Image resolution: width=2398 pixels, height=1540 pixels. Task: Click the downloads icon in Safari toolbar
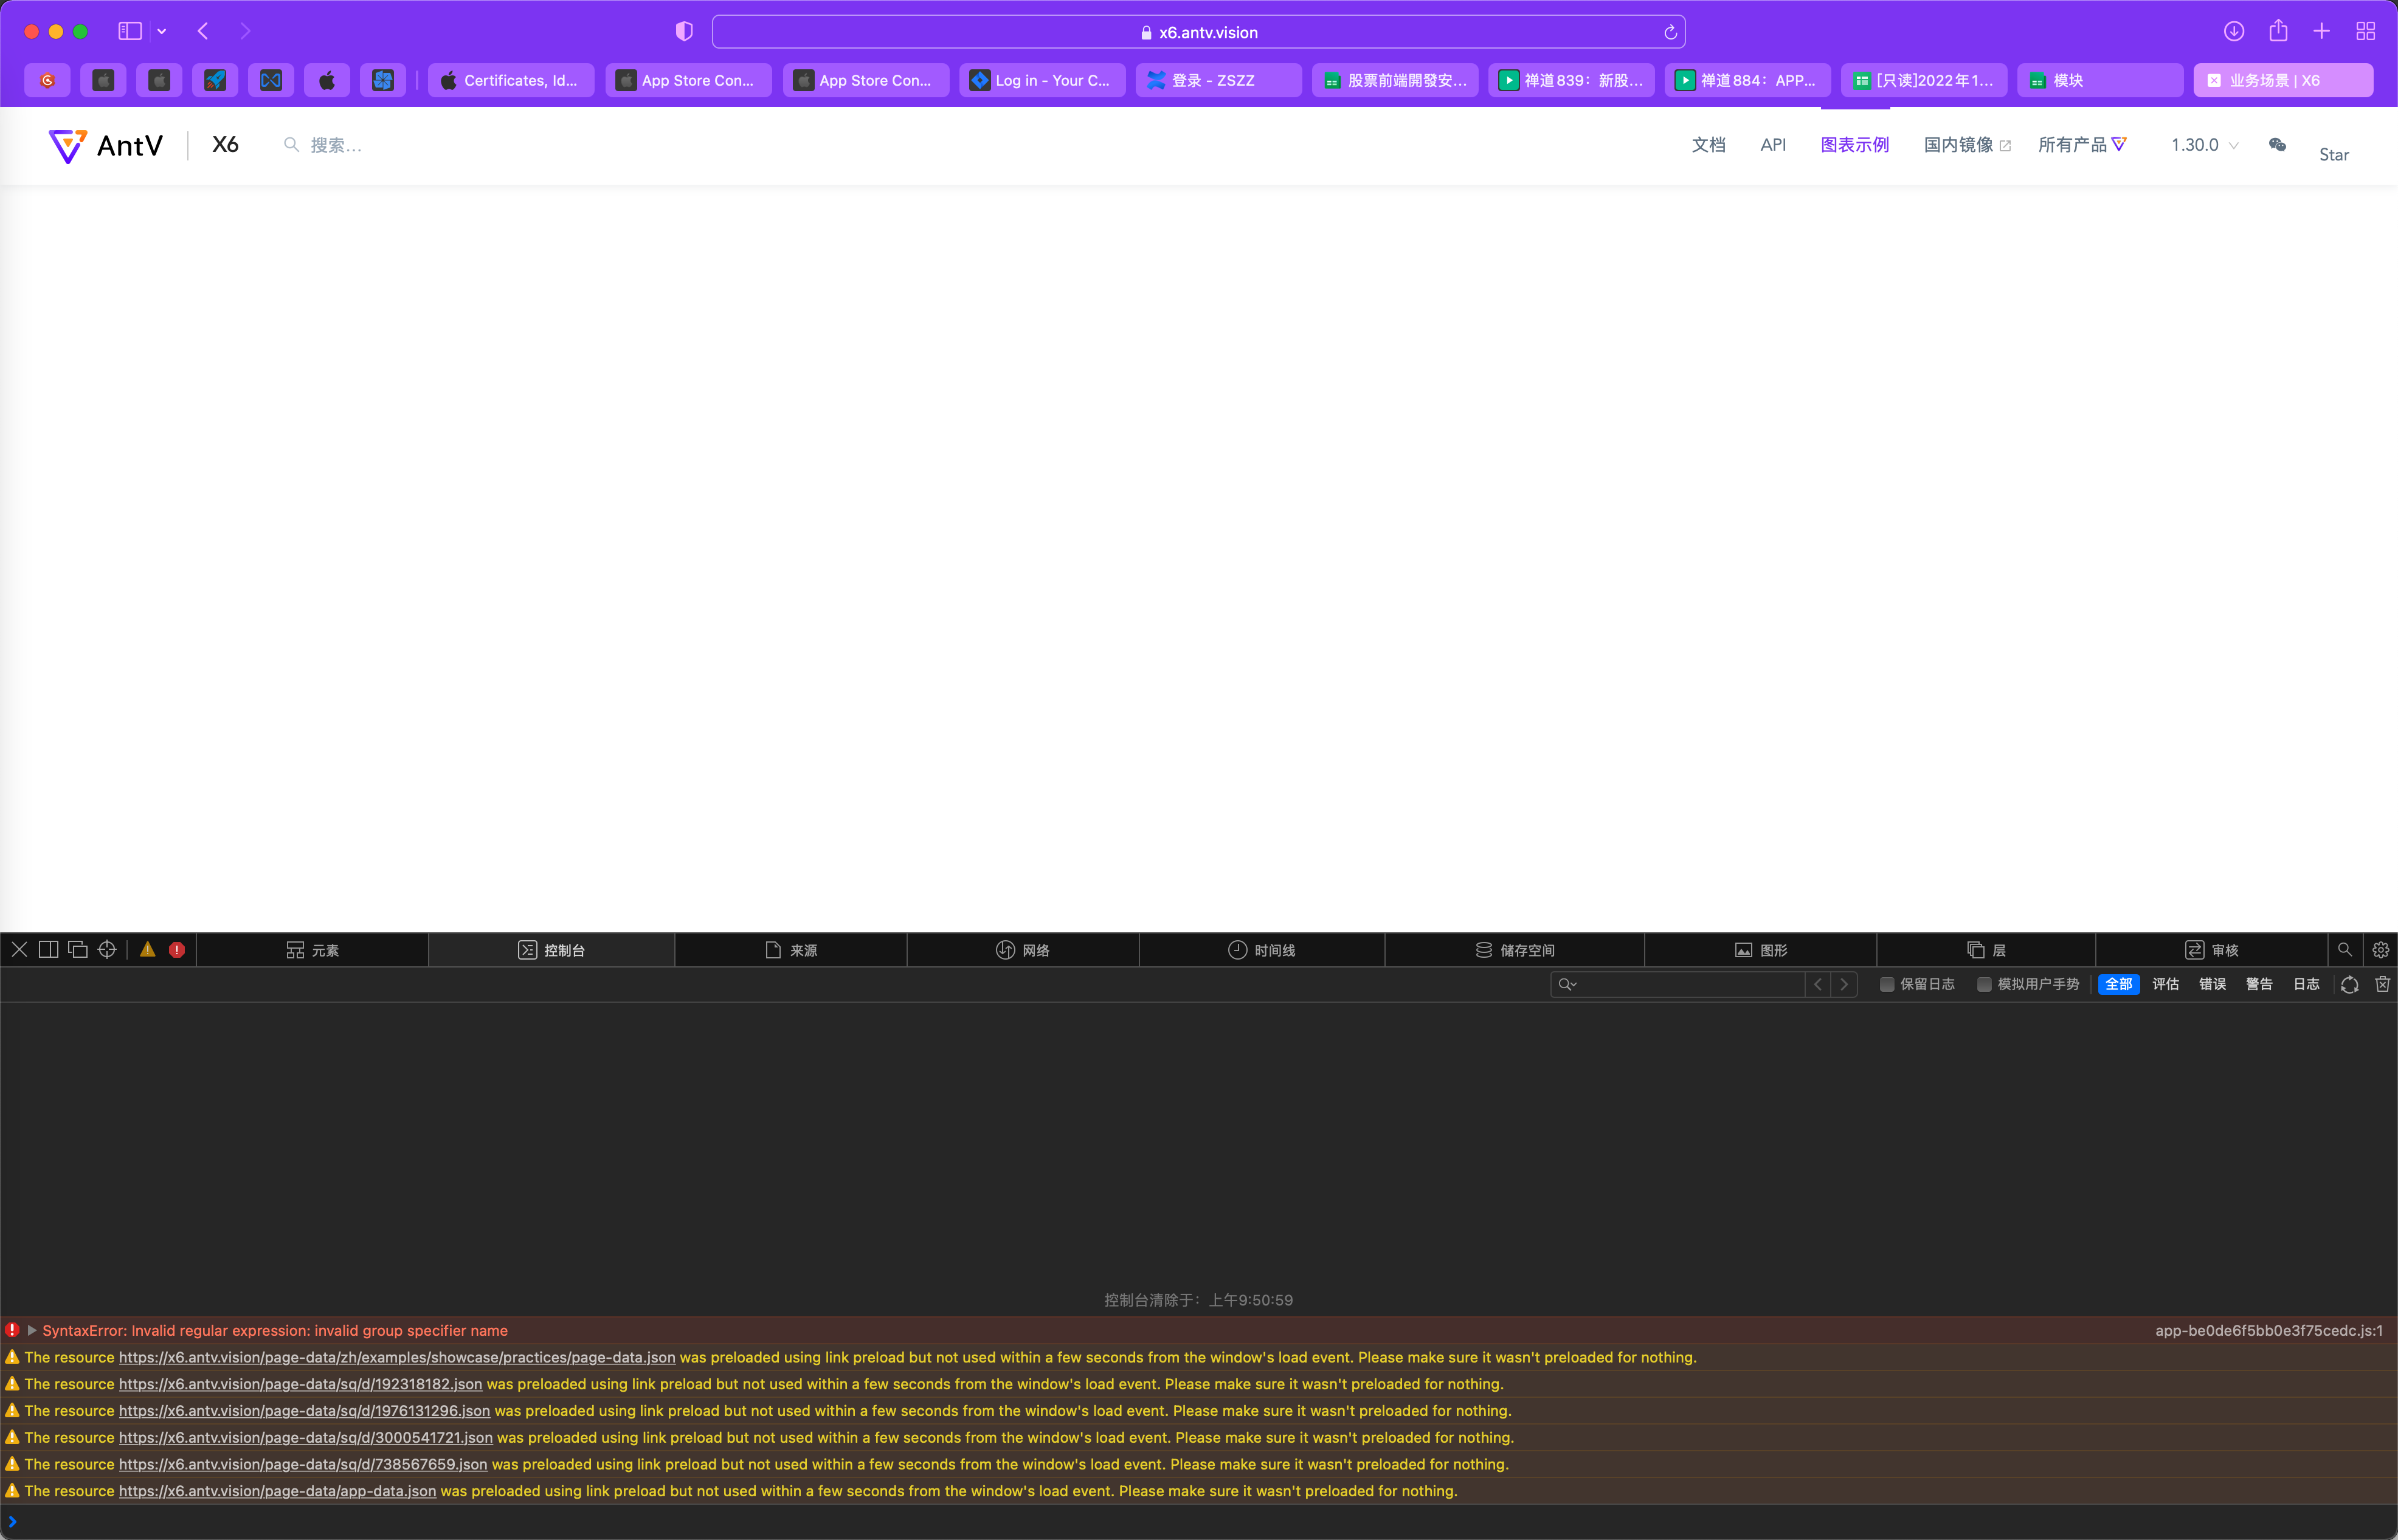pos(2233,31)
